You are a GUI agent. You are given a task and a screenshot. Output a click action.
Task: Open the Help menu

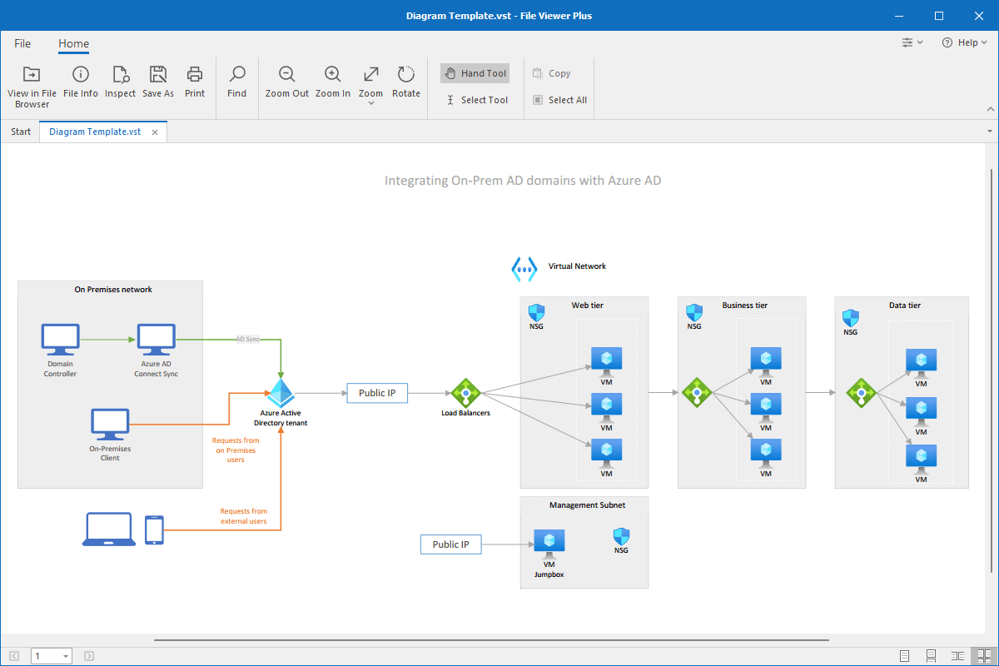[x=964, y=42]
